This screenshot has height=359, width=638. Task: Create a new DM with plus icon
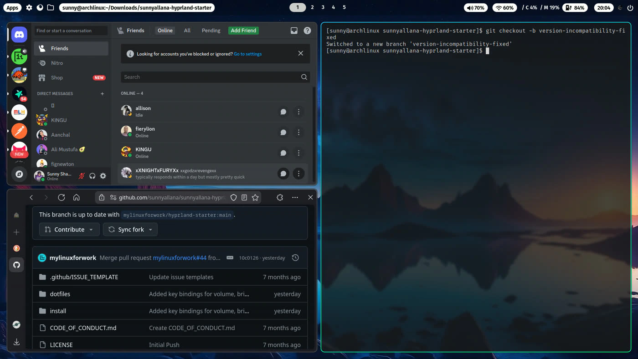[102, 94]
